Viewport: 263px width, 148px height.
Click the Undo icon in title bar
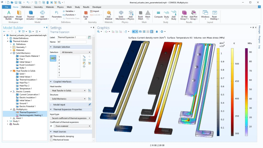click(x=28, y=3)
